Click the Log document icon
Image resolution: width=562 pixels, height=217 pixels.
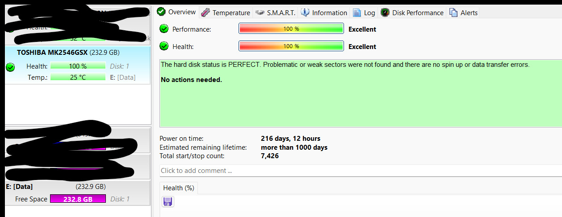[357, 12]
